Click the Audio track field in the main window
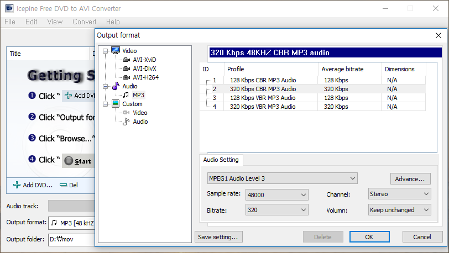Image resolution: width=449 pixels, height=253 pixels. tap(71, 206)
